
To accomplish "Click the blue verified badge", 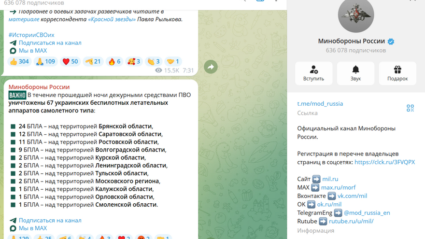I will click(391, 42).
